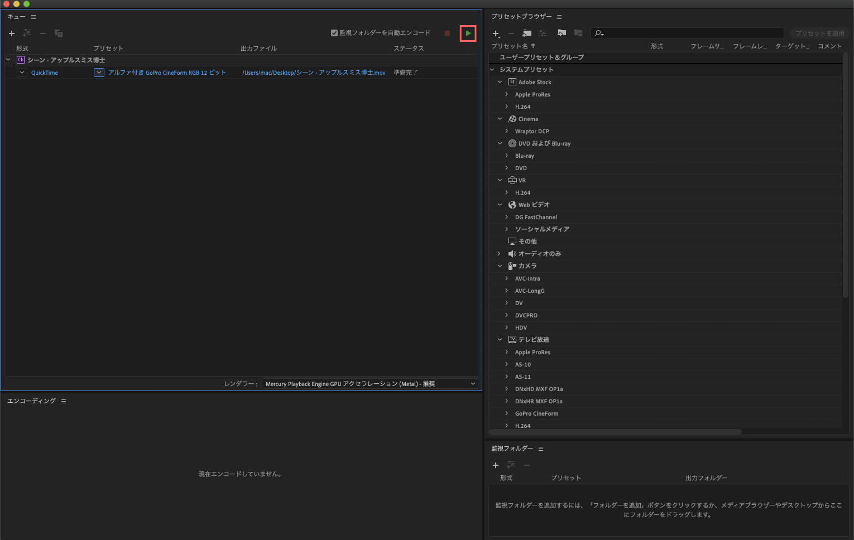
Task: Select the 監視フォルダー panel tab
Action: 512,449
